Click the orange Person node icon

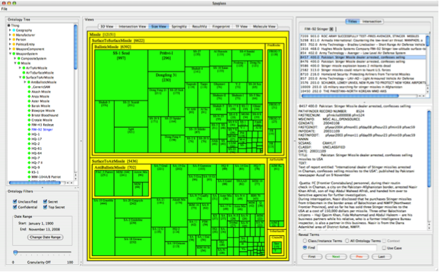(x=14, y=40)
